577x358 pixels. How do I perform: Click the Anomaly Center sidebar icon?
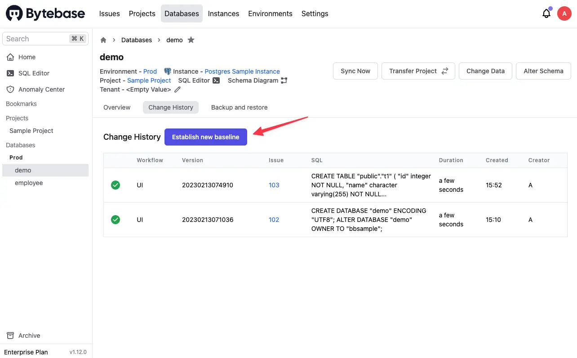coord(10,89)
